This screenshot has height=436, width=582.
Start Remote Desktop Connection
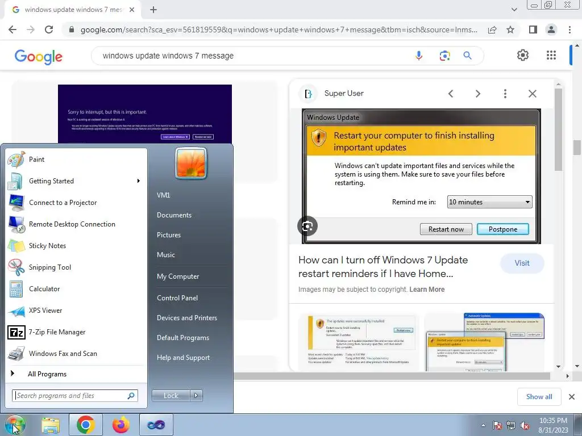(x=76, y=224)
